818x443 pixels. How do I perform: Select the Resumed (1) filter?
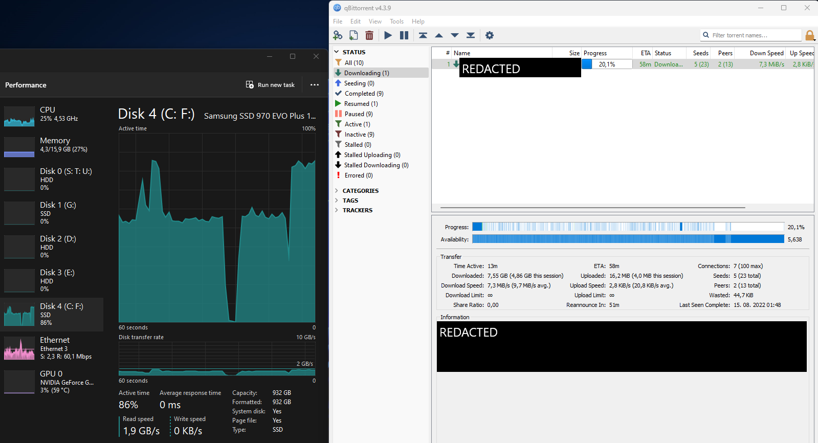pos(381,104)
